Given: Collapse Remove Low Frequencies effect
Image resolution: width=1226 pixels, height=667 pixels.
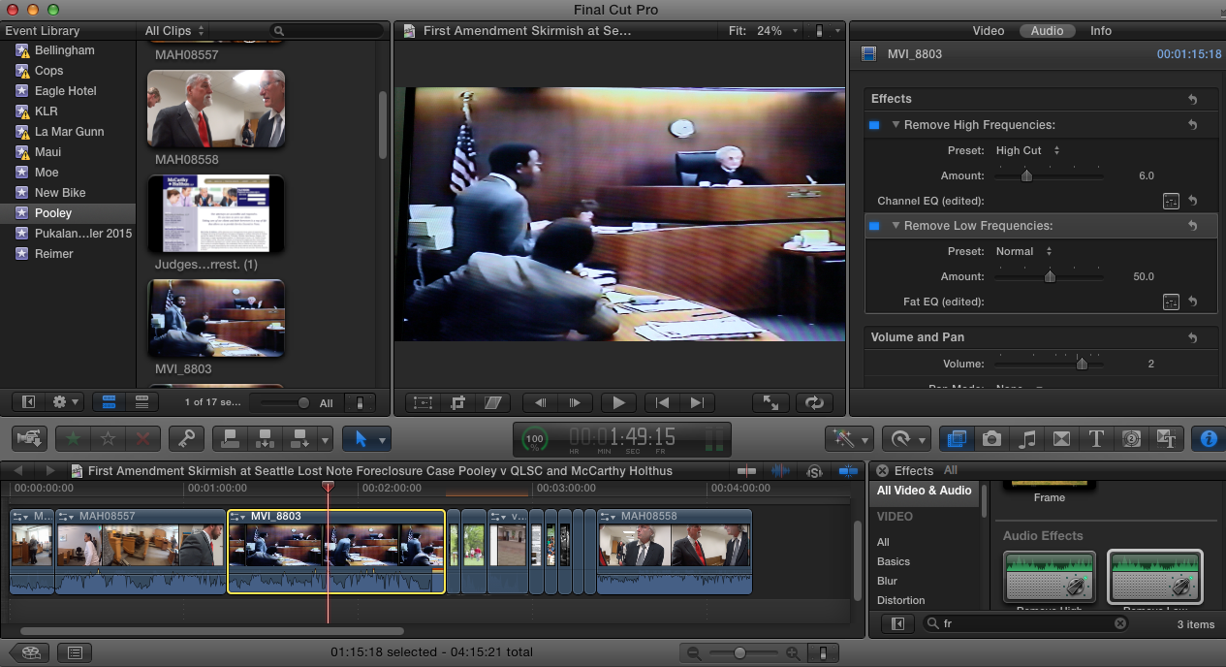Looking at the screenshot, I should tap(896, 226).
